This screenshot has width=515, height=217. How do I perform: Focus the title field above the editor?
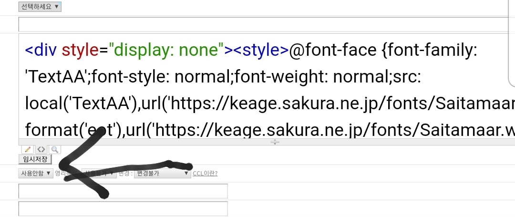[x=262, y=24]
